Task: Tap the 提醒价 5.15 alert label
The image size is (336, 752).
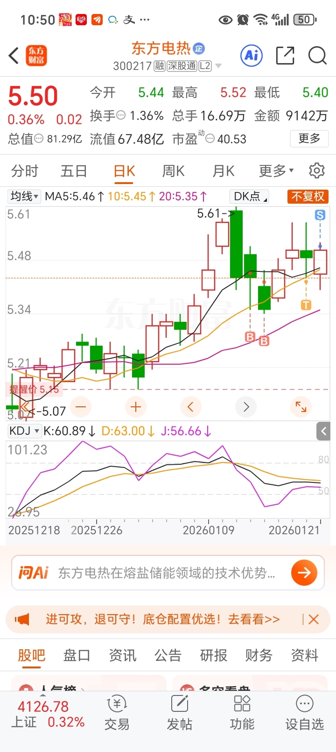Action: (34, 389)
